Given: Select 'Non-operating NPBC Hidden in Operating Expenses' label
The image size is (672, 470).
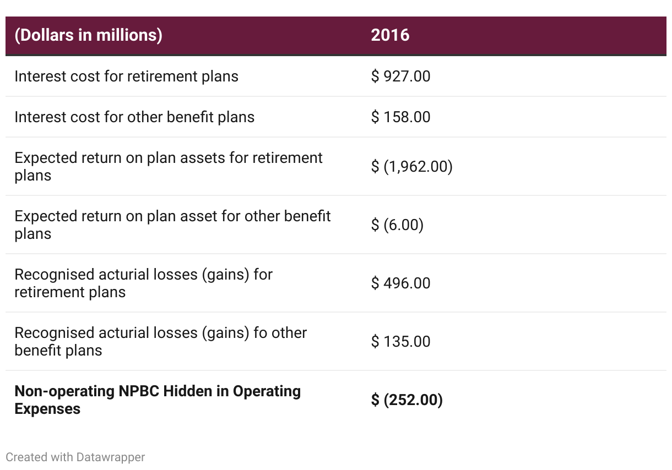Looking at the screenshot, I should click(158, 400).
